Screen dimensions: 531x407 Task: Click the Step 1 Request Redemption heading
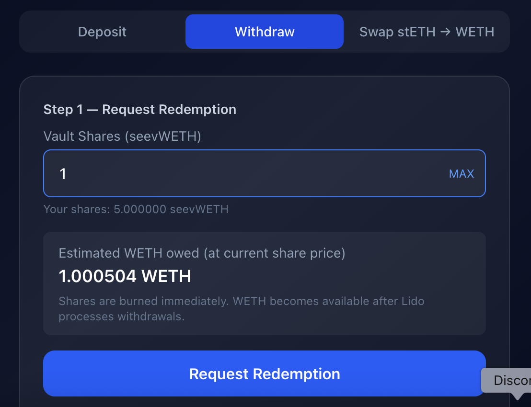(x=140, y=109)
